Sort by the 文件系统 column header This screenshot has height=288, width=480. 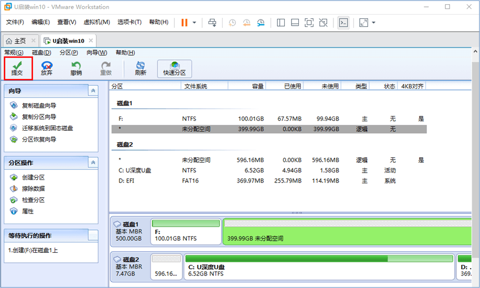(204, 86)
